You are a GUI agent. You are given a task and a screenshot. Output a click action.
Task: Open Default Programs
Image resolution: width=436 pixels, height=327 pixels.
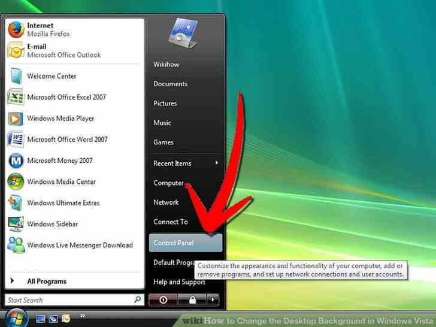coord(174,262)
